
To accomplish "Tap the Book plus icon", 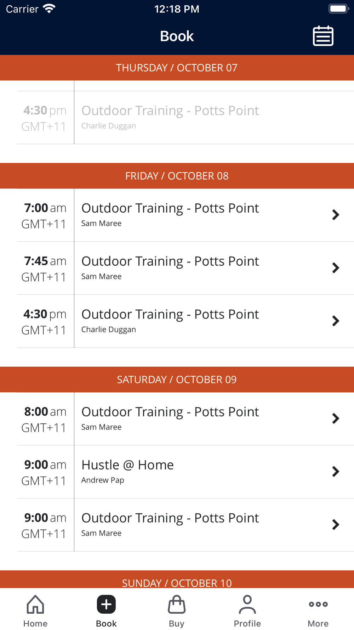I will click(x=106, y=604).
